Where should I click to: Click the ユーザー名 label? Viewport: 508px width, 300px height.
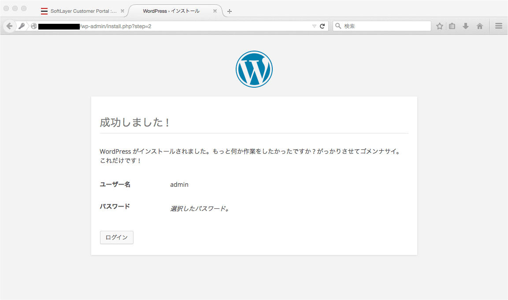point(115,184)
